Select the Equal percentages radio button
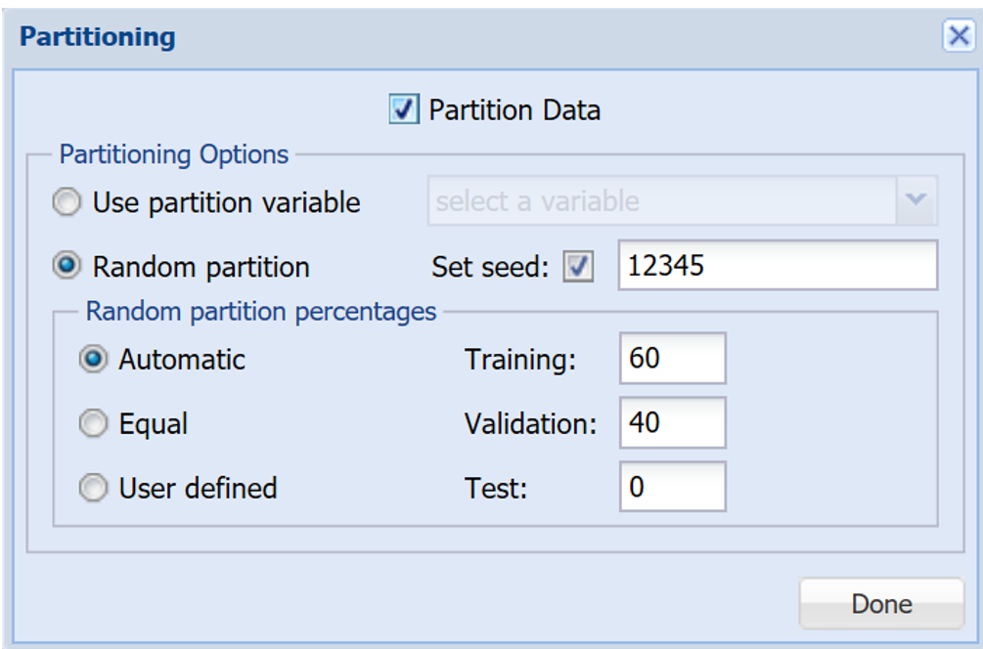 tap(94, 424)
